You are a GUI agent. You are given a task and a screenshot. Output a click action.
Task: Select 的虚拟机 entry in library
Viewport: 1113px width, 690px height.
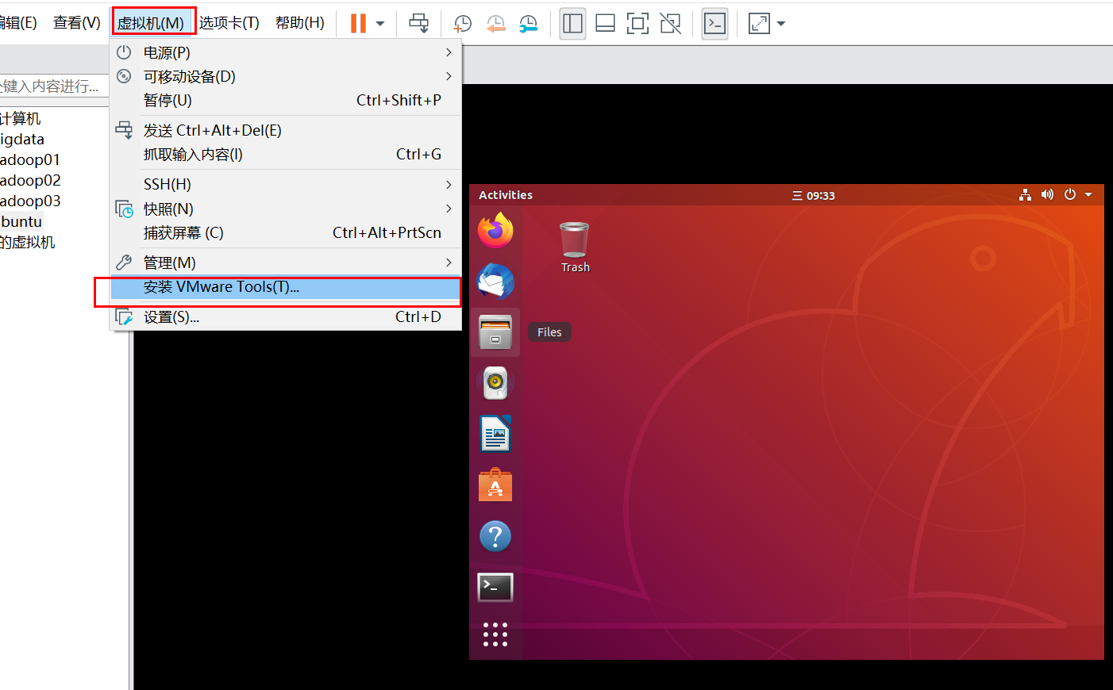[x=28, y=243]
